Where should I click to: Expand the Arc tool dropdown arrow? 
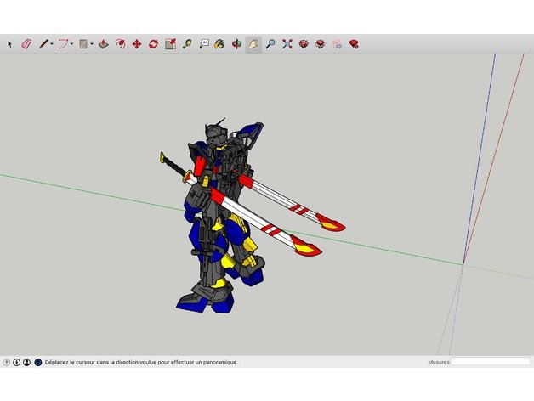(x=71, y=43)
